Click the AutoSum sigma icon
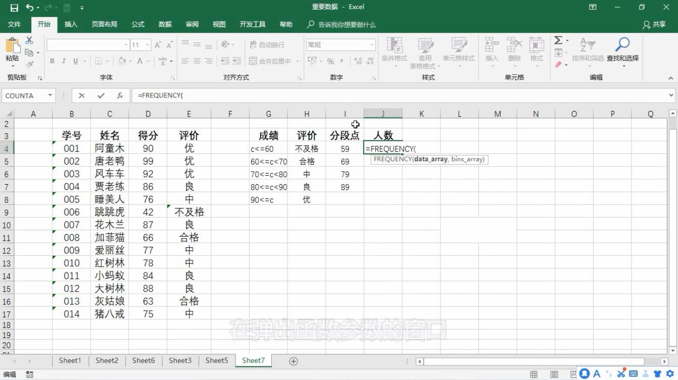The image size is (678, 380). point(558,40)
